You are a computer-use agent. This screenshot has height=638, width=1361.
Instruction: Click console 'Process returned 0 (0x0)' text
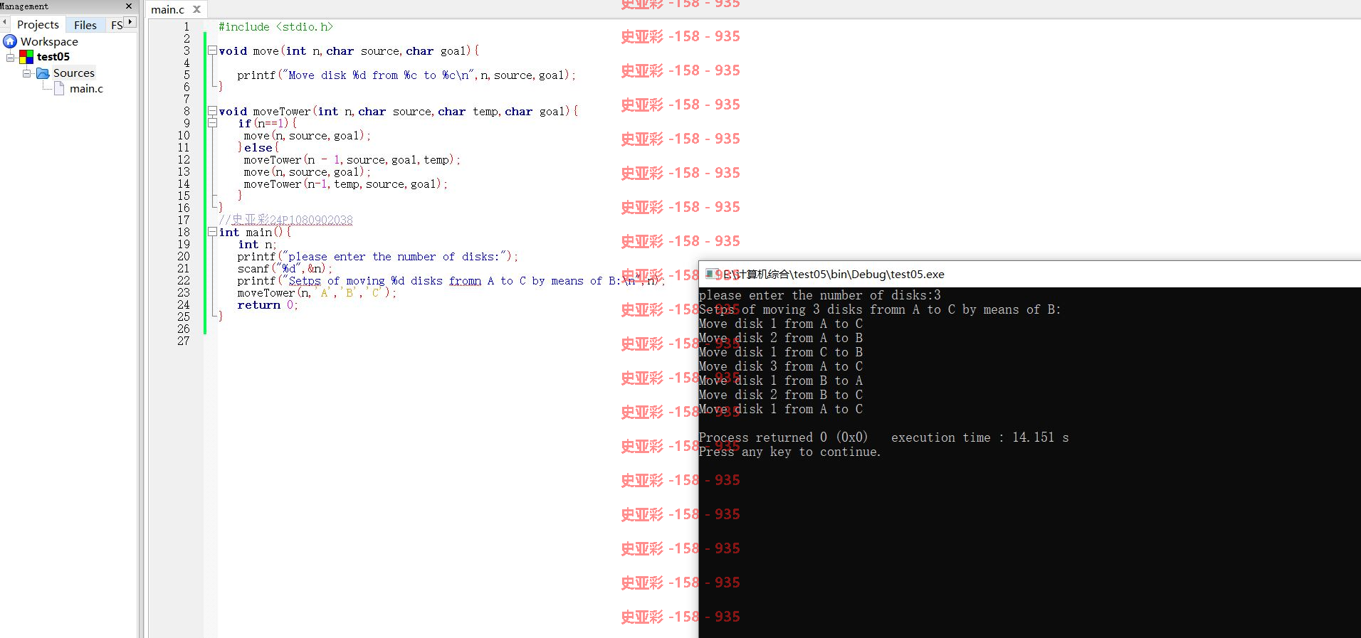coord(783,437)
